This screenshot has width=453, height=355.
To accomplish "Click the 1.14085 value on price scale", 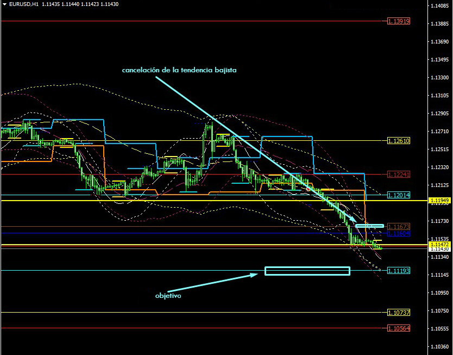I will 439,6.
